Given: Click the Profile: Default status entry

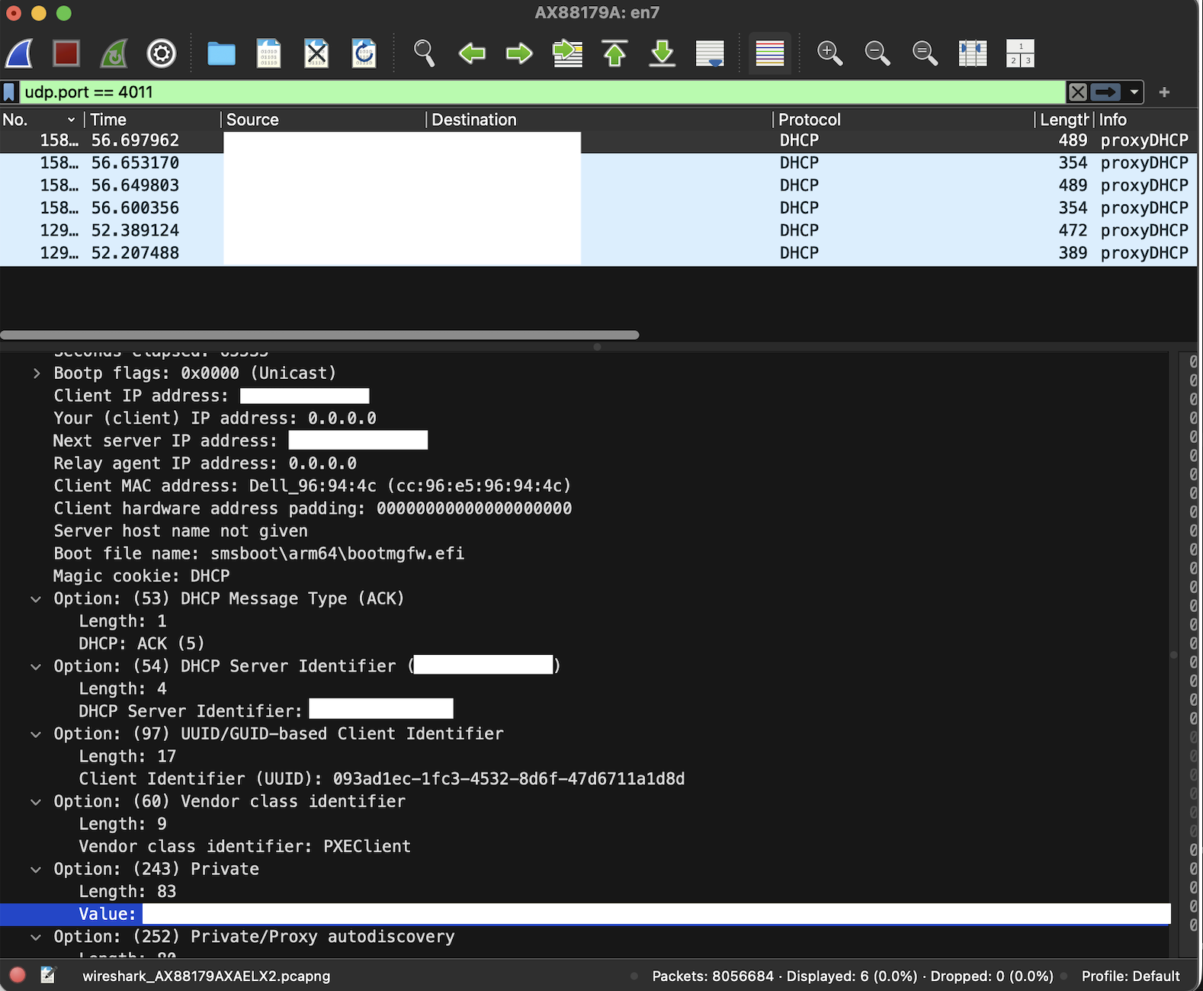Looking at the screenshot, I should [1131, 977].
